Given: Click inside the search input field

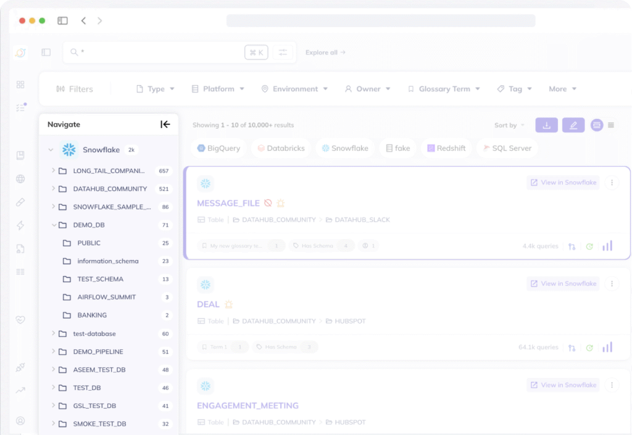Looking at the screenshot, I should (154, 52).
